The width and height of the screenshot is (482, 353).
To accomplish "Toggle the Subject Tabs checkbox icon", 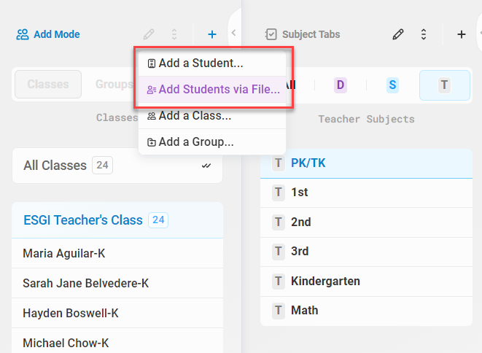I will (271, 34).
